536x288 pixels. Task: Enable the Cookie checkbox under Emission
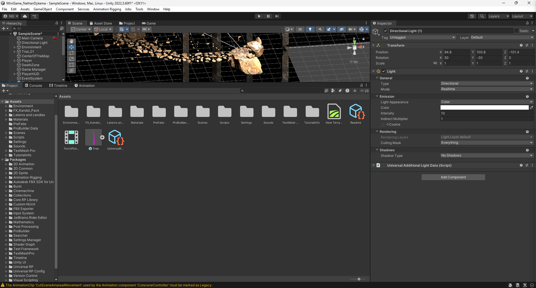click(383, 124)
